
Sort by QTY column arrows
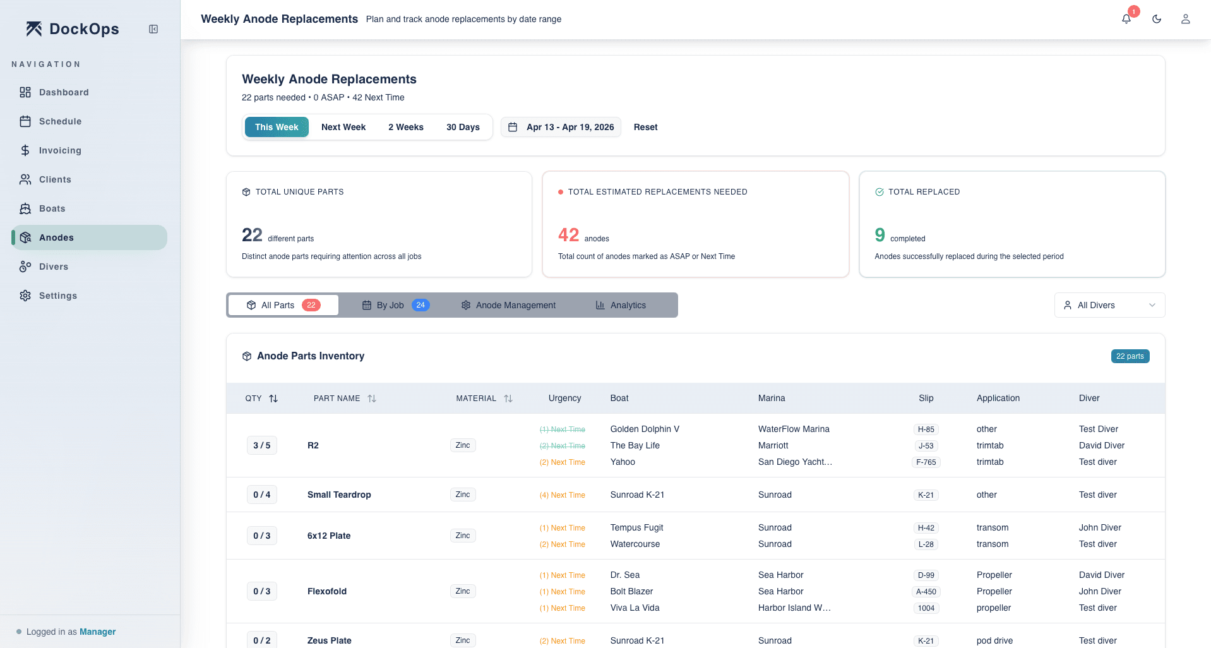(273, 399)
